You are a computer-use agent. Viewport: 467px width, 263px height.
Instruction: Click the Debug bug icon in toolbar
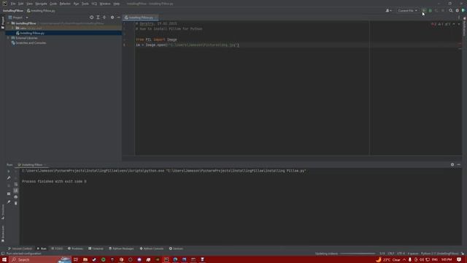[x=431, y=10]
